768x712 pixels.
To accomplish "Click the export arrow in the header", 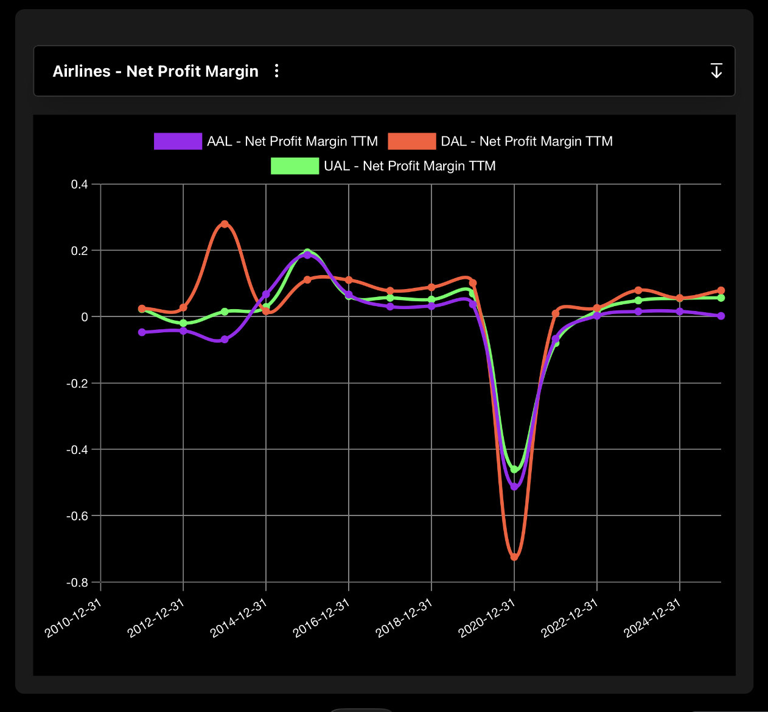I will pos(716,71).
